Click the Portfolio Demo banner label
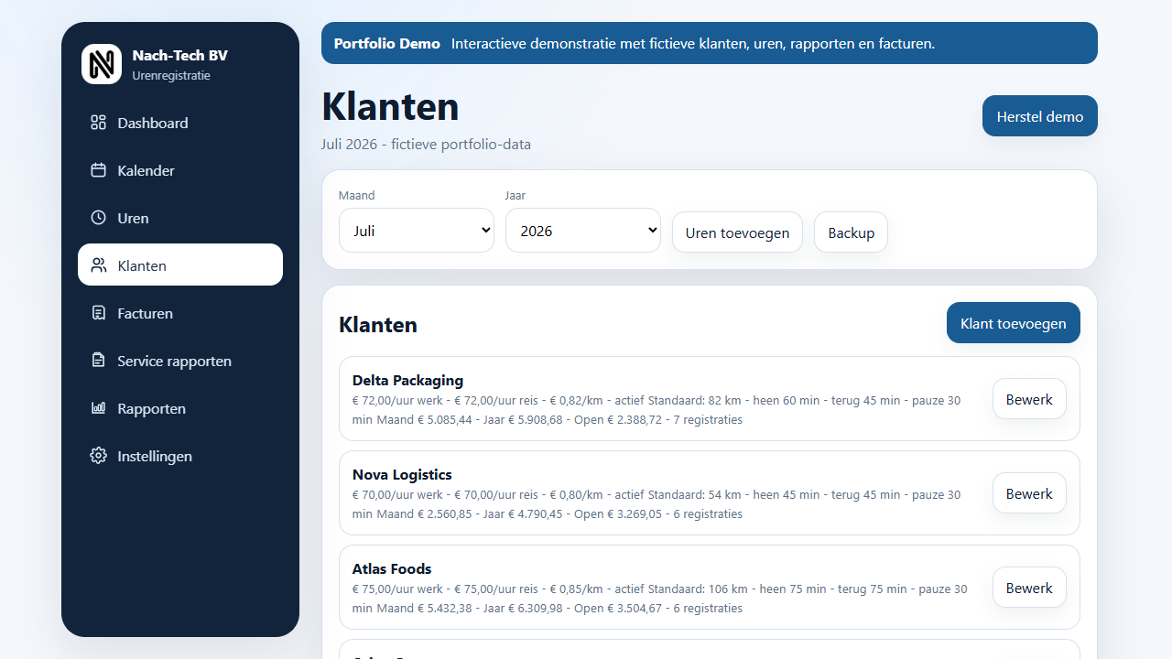Viewport: 1172px width, 659px height. click(x=387, y=43)
